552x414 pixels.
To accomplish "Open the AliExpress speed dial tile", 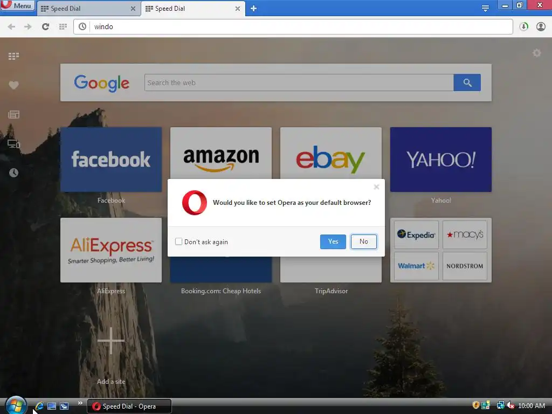I will [x=111, y=250].
